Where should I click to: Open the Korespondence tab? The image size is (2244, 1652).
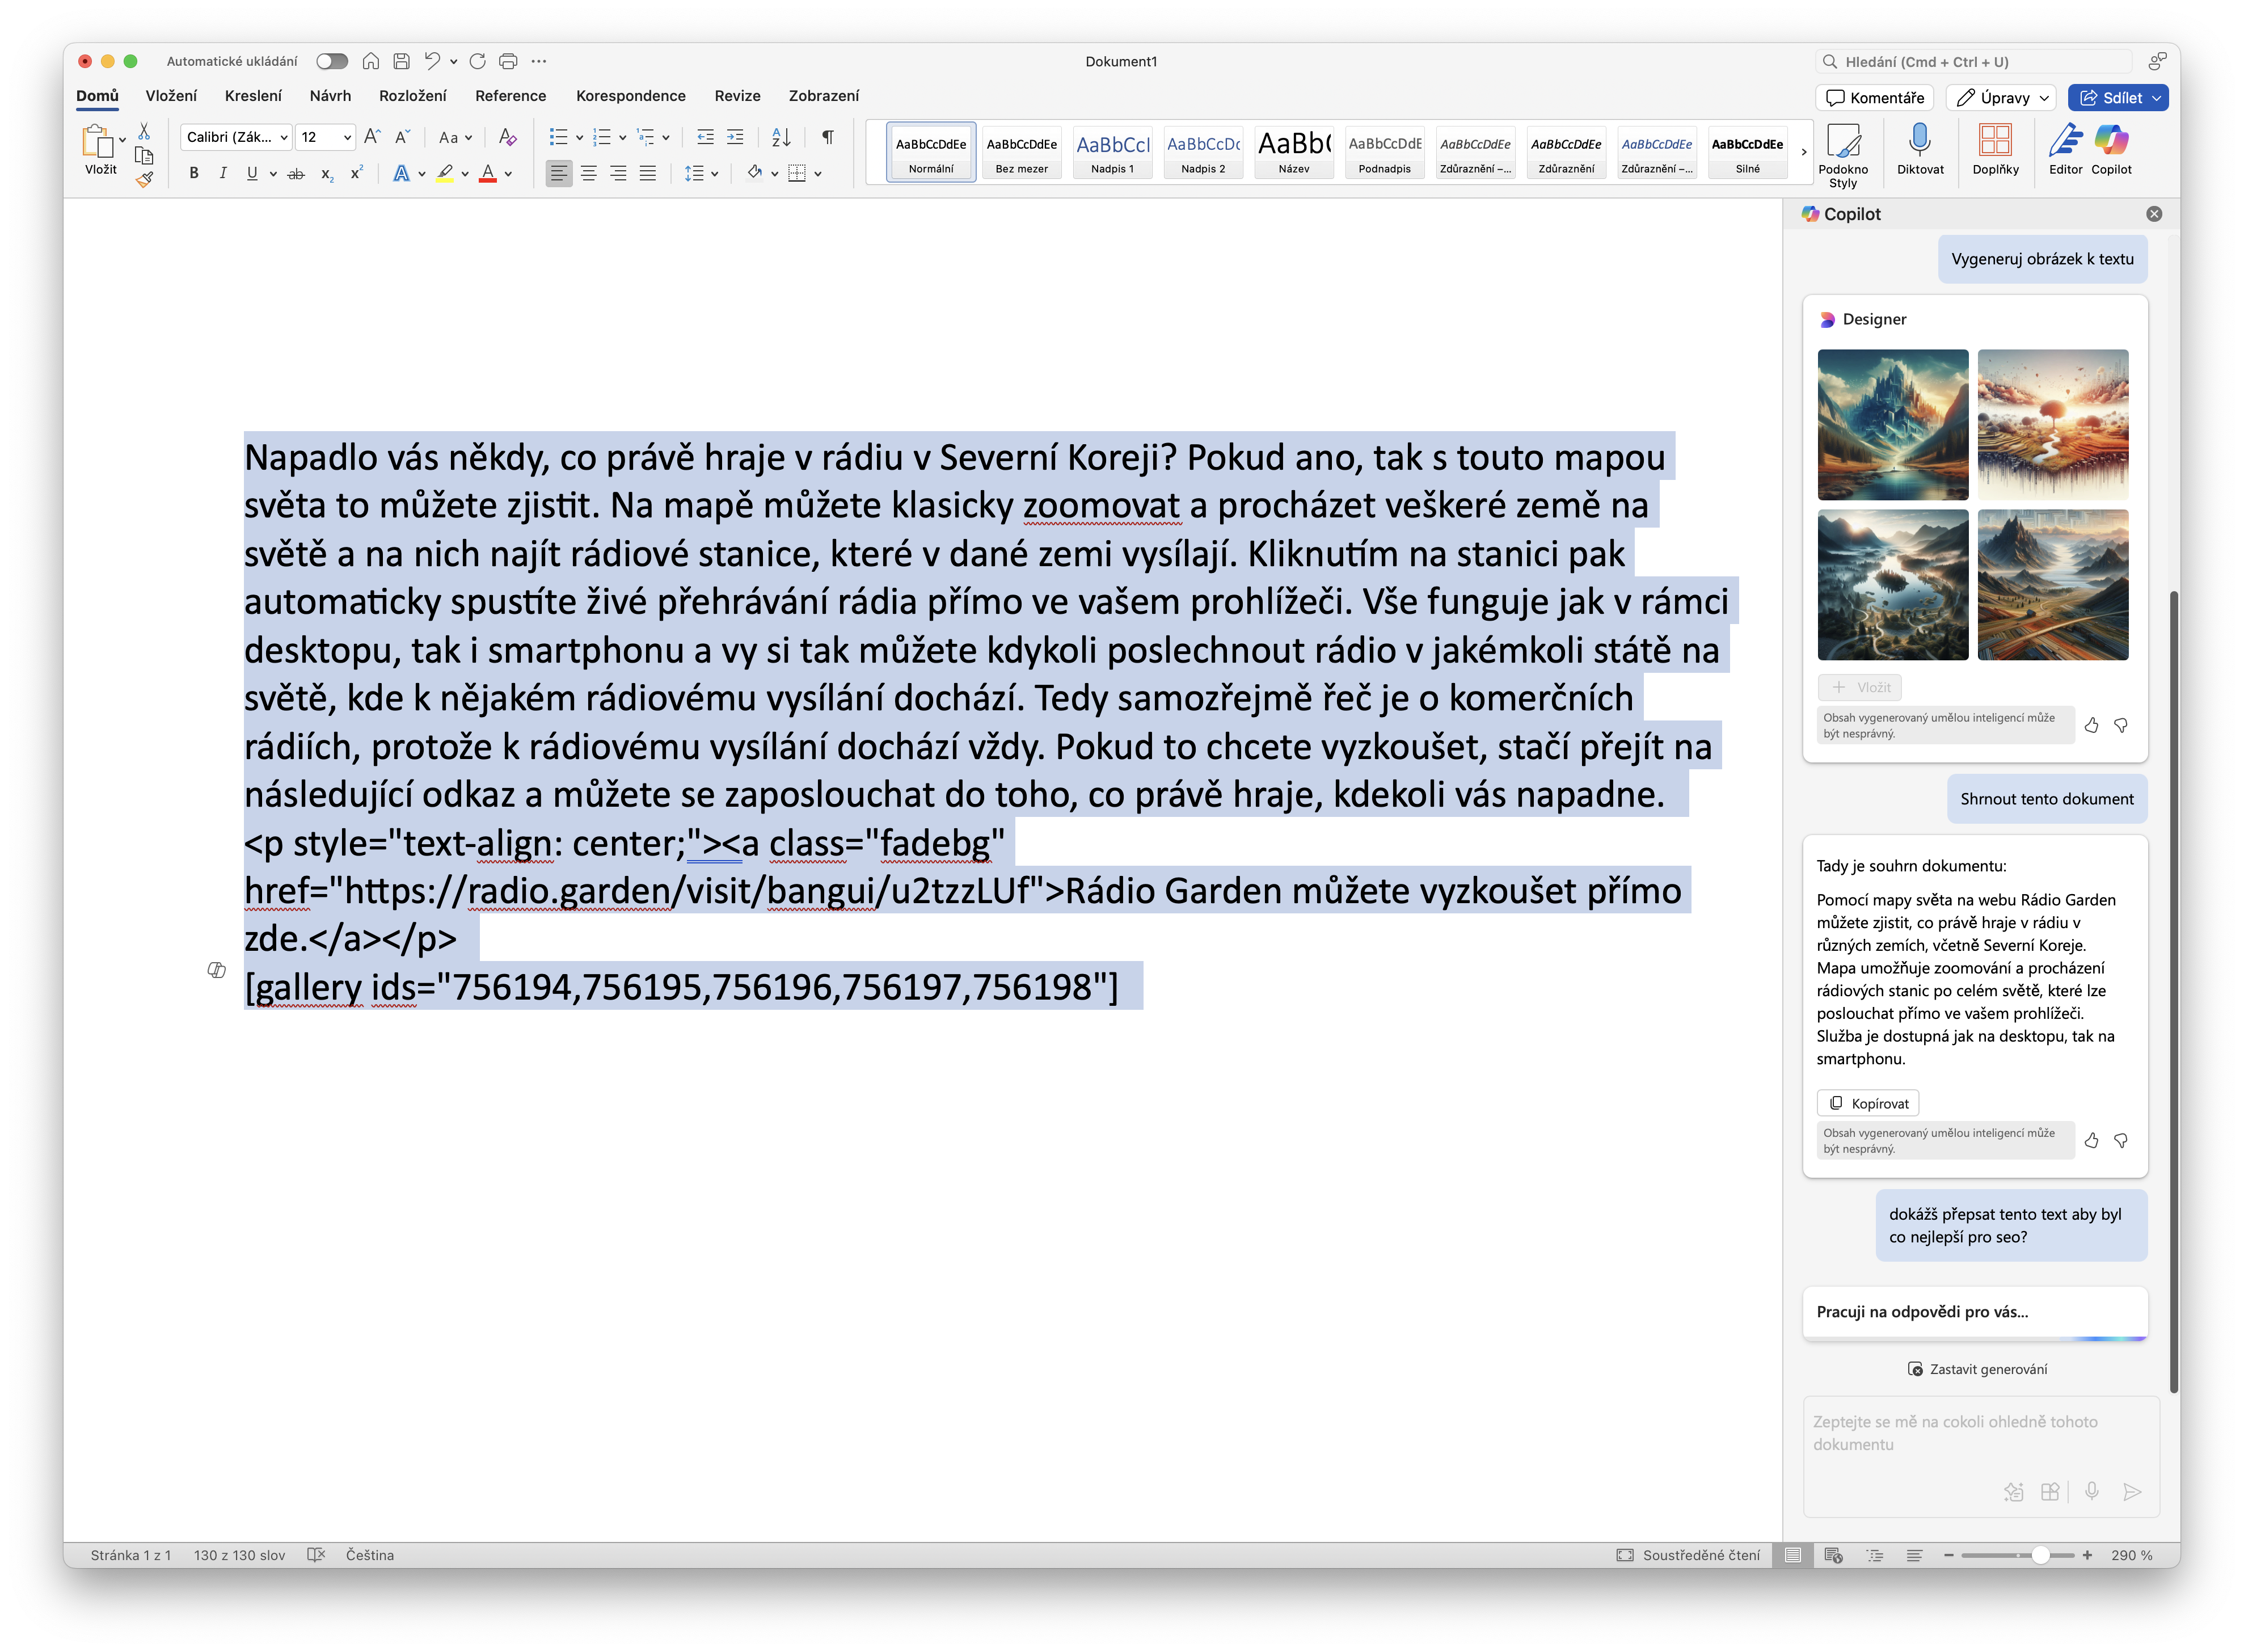click(x=630, y=96)
